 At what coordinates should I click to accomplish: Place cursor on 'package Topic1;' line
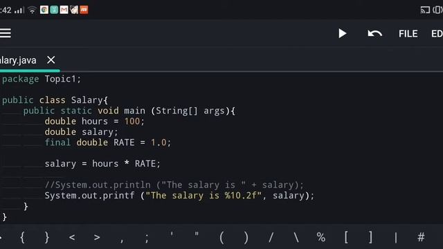pyautogui.click(x=42, y=79)
